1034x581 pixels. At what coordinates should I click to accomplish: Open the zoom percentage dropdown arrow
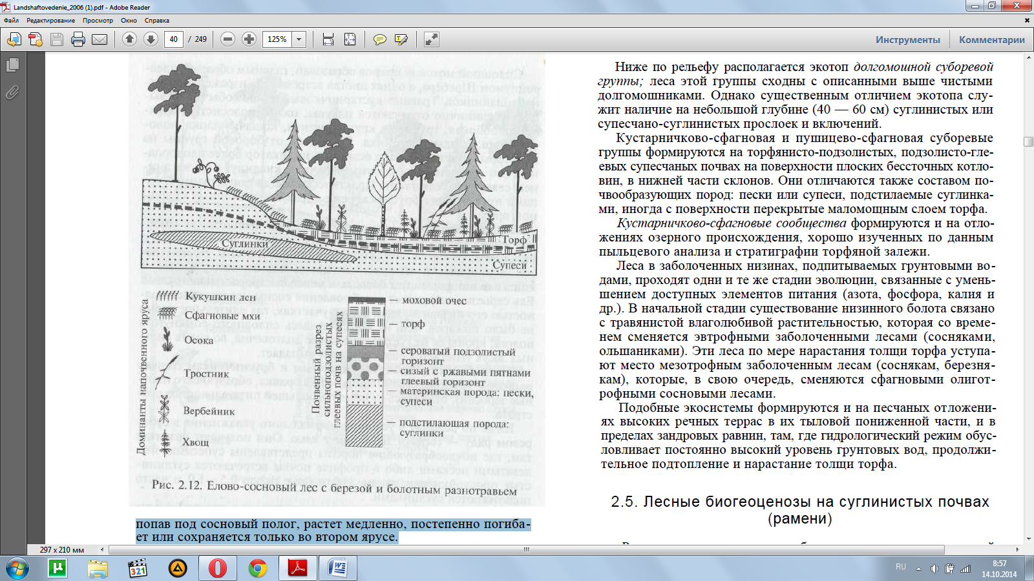(x=299, y=39)
